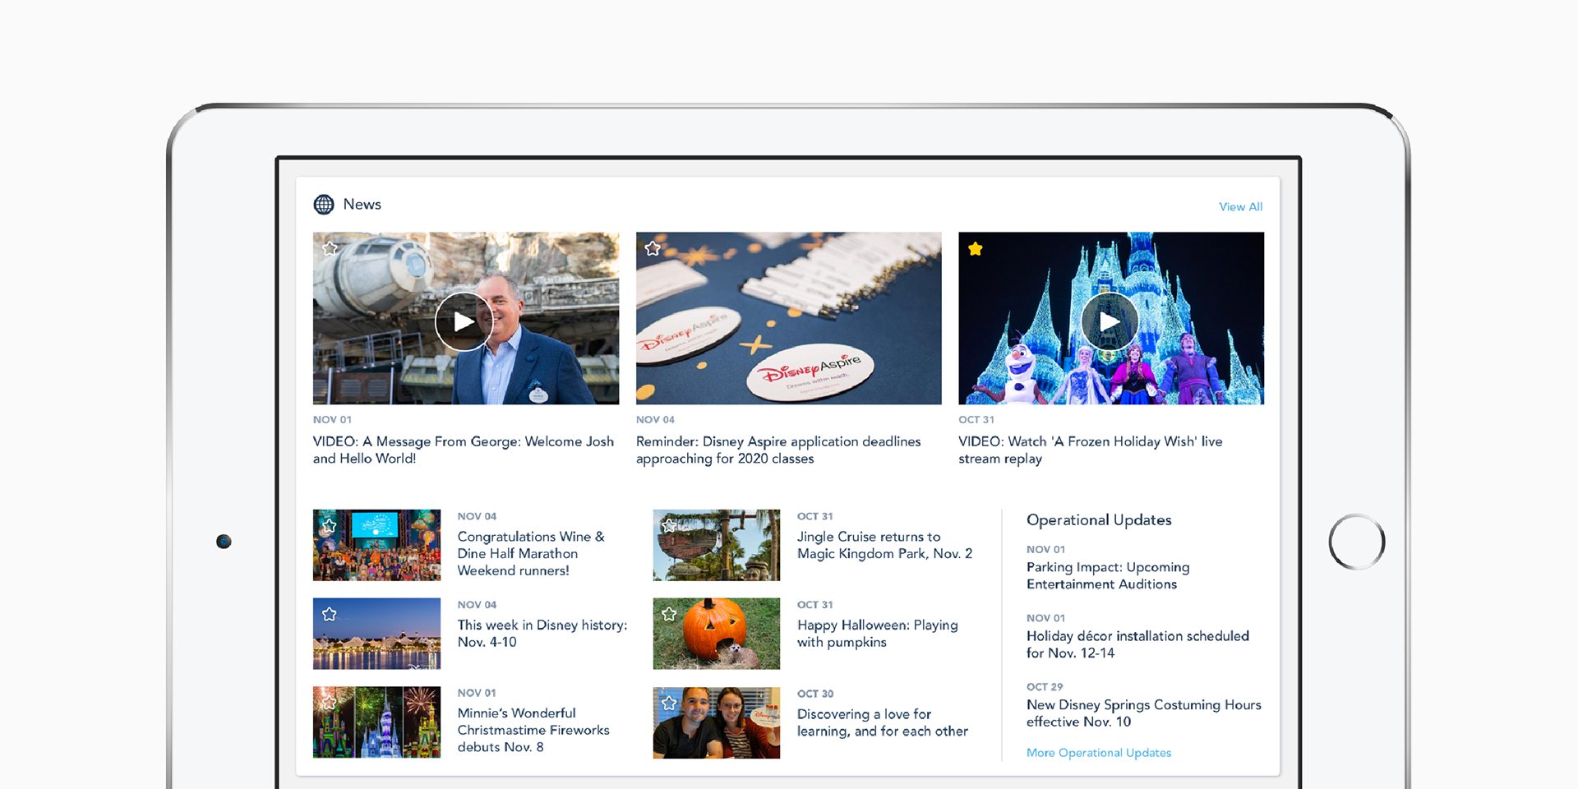This screenshot has width=1578, height=789.
Task: Read 'Jingle Cruise returns to Magic Kingdom'
Action: (884, 545)
